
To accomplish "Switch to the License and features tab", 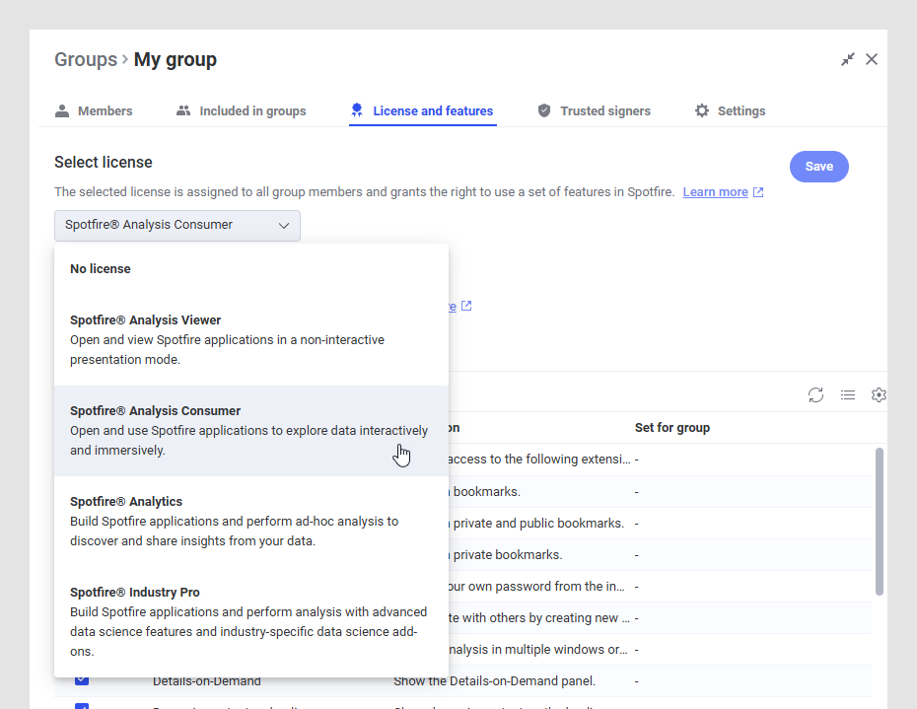I will (432, 110).
